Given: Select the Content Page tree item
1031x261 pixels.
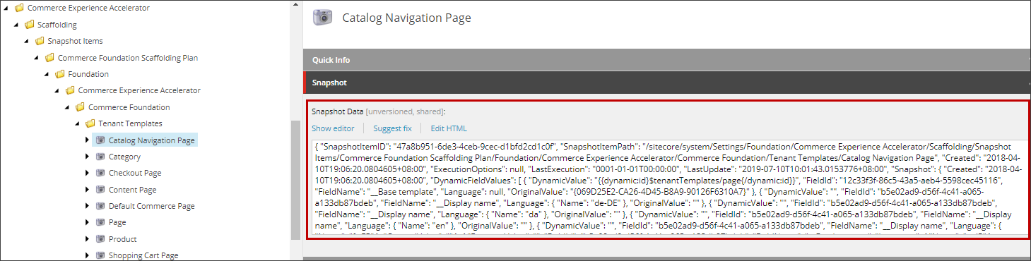Looking at the screenshot, I should pos(133,190).
